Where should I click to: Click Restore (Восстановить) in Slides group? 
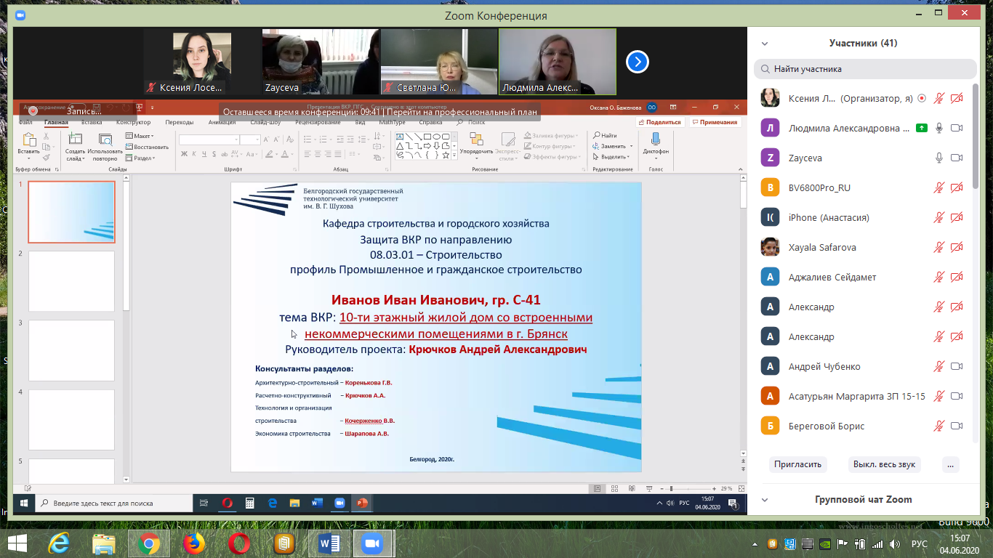pyautogui.click(x=147, y=147)
